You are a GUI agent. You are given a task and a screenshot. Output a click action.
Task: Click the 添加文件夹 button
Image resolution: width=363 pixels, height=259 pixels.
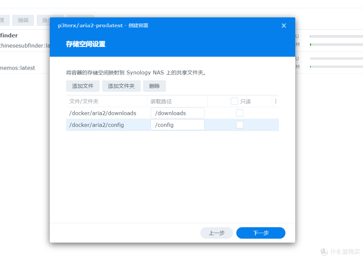(121, 86)
